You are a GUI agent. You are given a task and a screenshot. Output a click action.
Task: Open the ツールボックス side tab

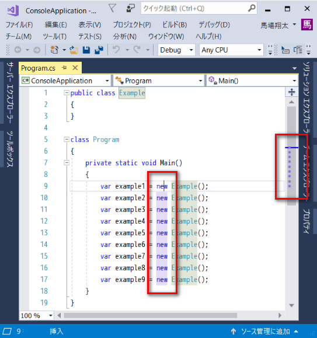pos(10,149)
